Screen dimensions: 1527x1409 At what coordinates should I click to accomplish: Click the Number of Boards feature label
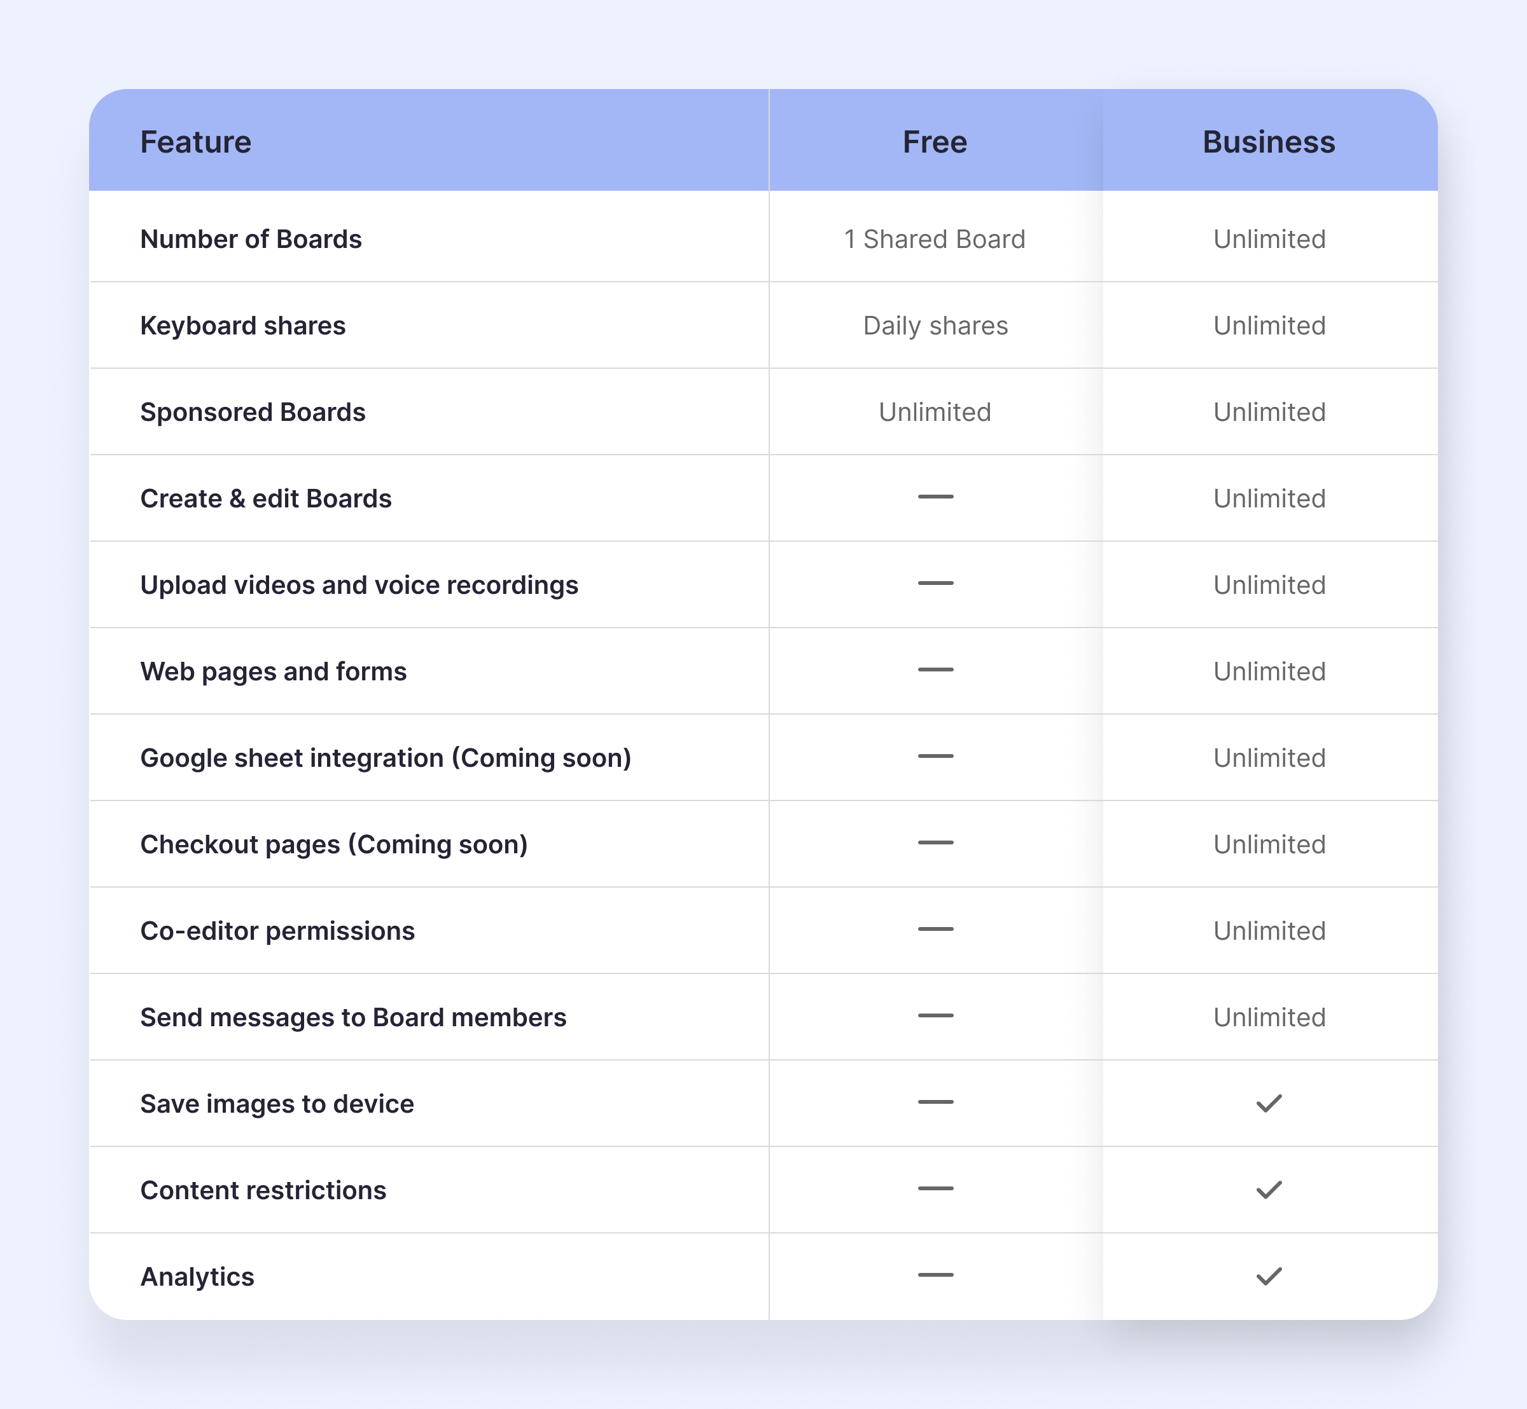point(251,240)
